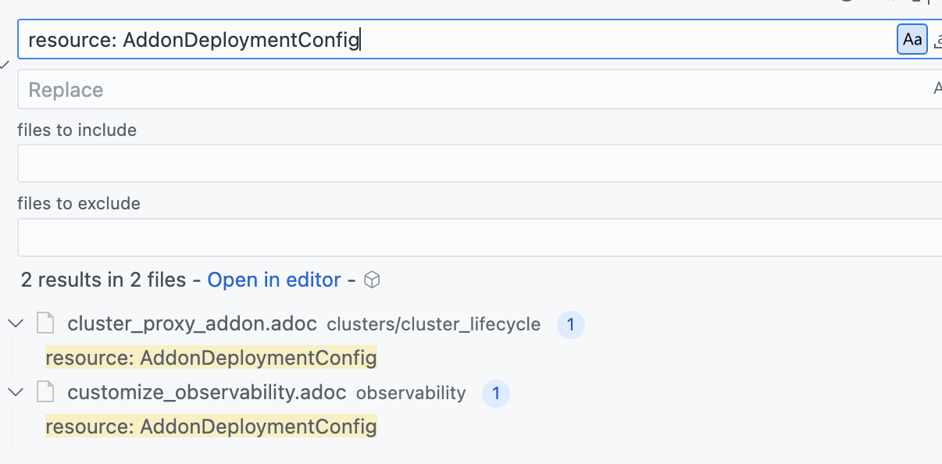Select the cluster_proxy_addon.adoc file entry
Image resolution: width=942 pixels, height=464 pixels.
pos(192,323)
